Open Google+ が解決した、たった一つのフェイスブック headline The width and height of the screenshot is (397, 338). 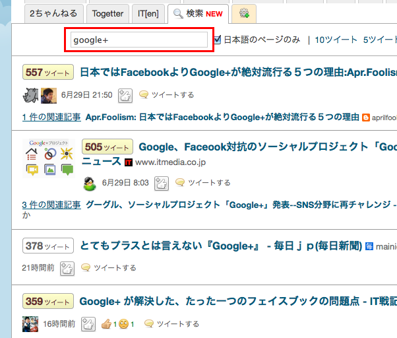(x=238, y=301)
